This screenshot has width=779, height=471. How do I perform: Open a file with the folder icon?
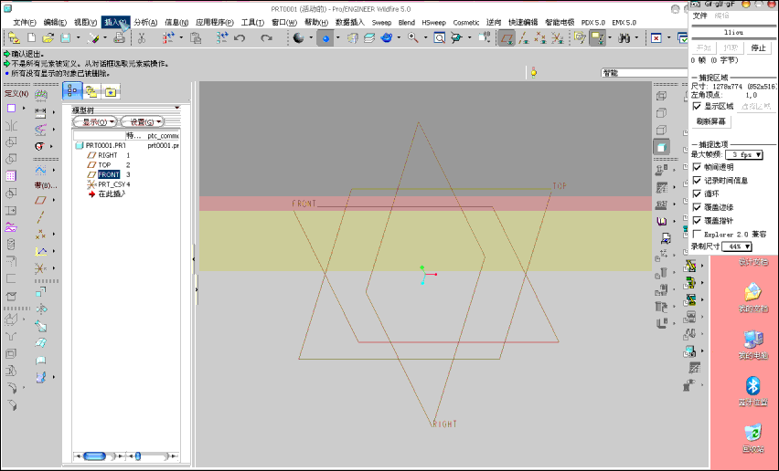[x=48, y=37]
